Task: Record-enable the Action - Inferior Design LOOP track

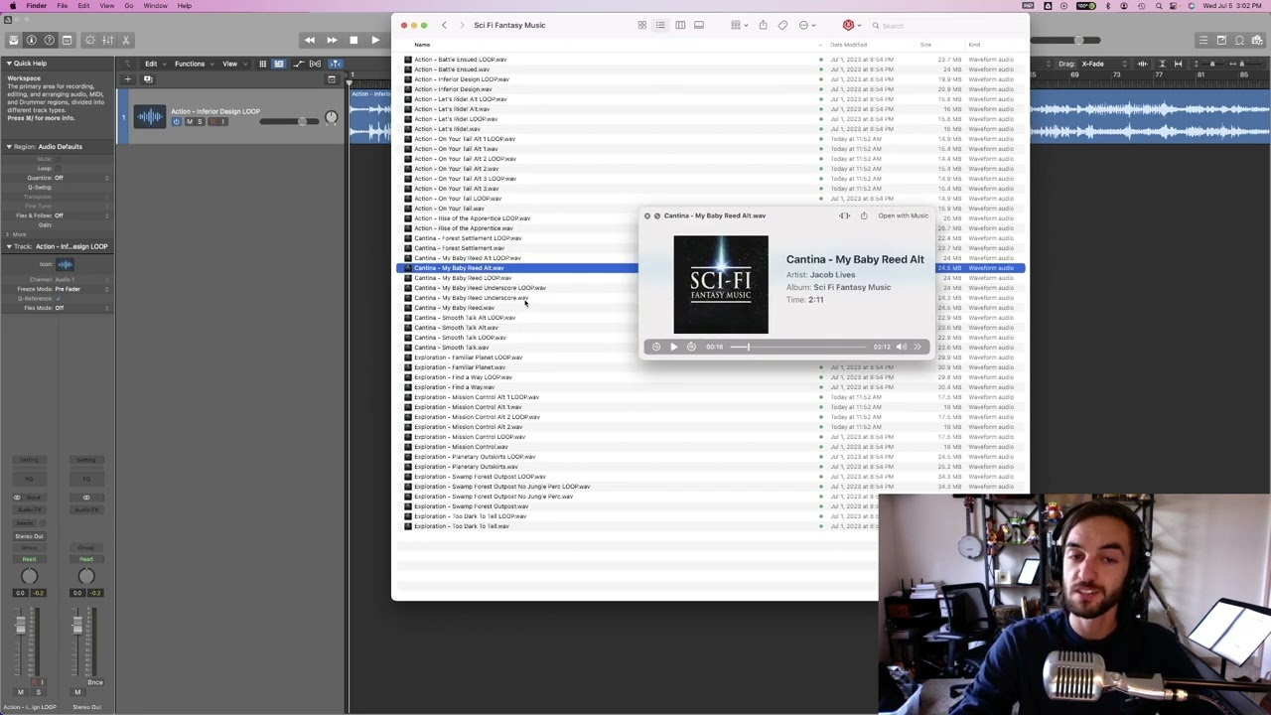Action: click(x=211, y=121)
